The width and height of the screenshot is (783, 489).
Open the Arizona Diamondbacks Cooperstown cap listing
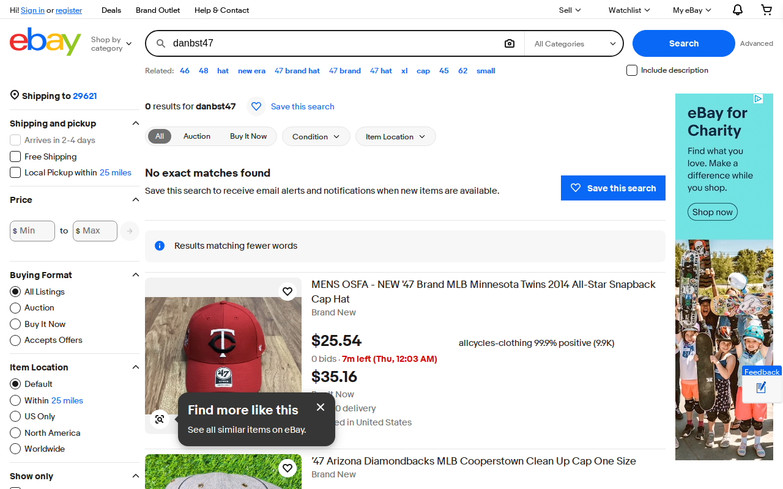[473, 461]
